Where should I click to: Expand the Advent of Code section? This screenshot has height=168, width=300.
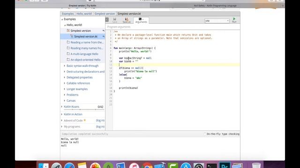[x=62, y=120]
